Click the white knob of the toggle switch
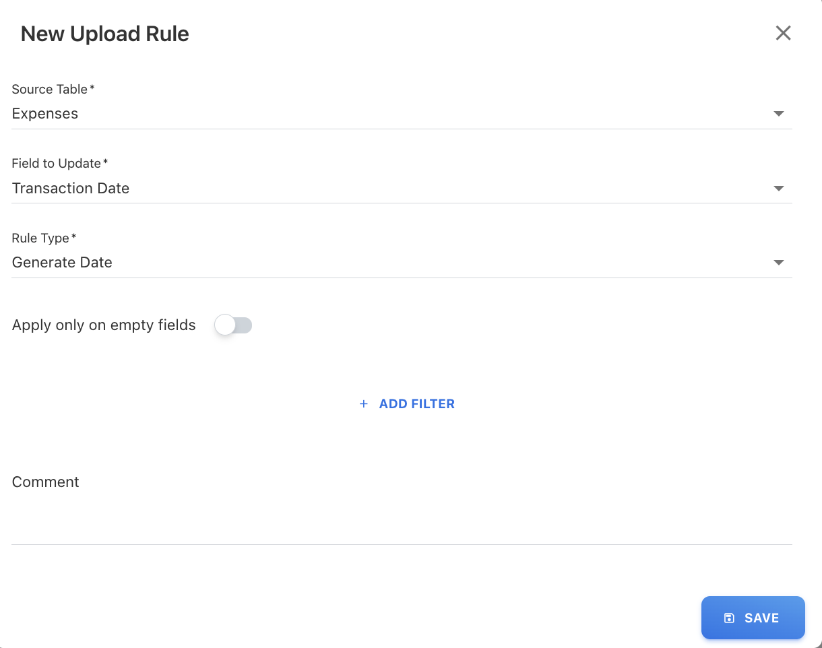Screen dimensions: 822x648 [225, 326]
